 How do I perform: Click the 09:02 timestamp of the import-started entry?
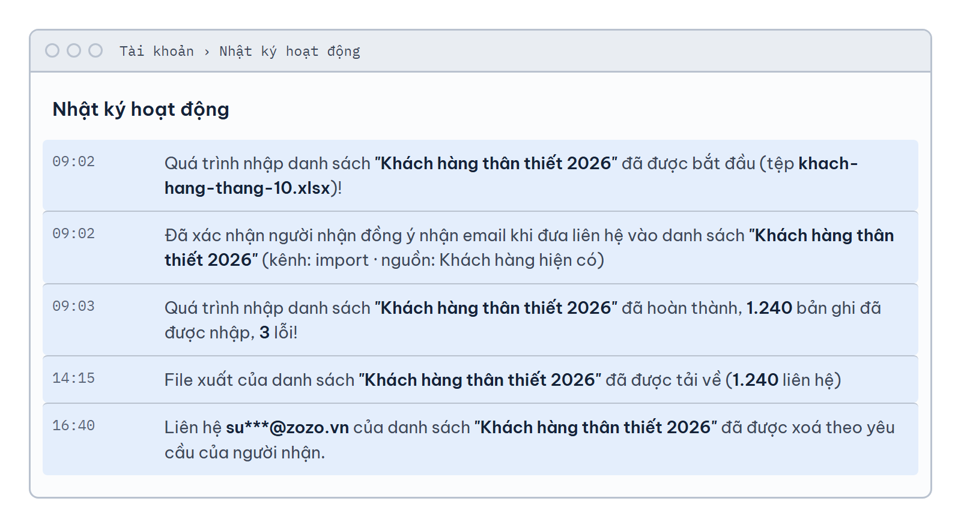pos(73,161)
